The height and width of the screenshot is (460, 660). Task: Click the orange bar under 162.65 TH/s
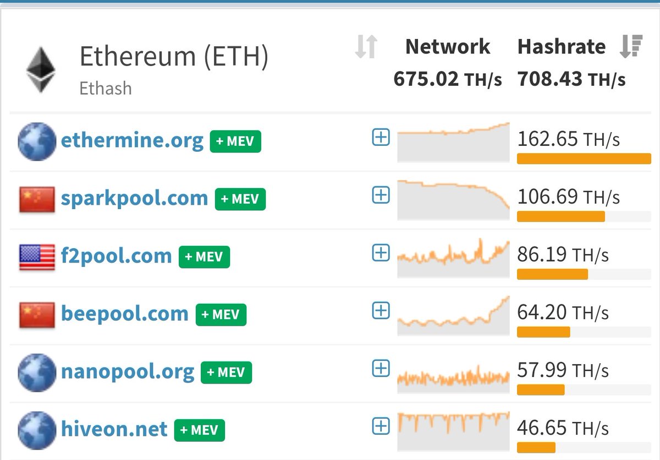(584, 159)
